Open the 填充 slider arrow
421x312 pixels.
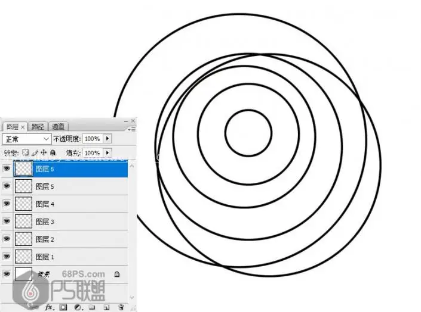107,152
